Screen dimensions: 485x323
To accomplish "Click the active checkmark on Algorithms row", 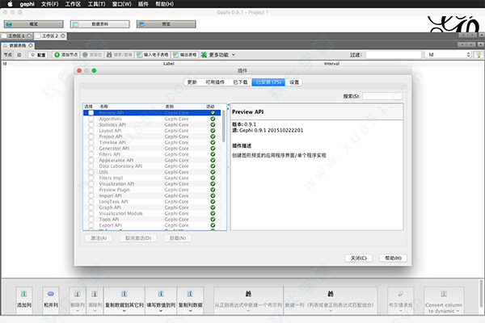I will click(213, 119).
